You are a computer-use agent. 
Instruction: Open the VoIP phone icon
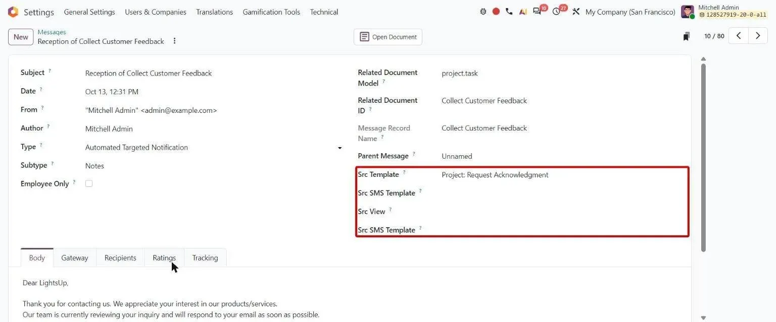coord(509,12)
